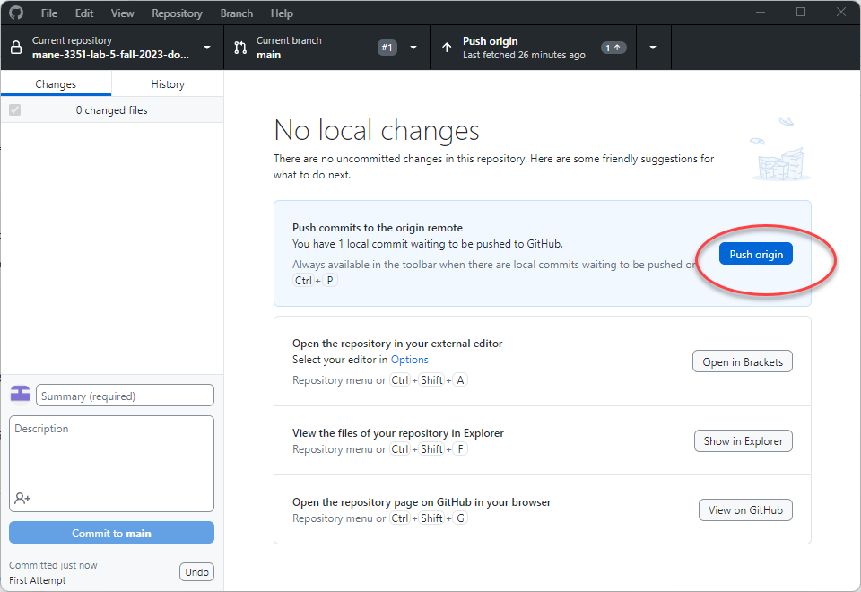
Task: Click the GitHub logo in title bar
Action: (x=17, y=13)
